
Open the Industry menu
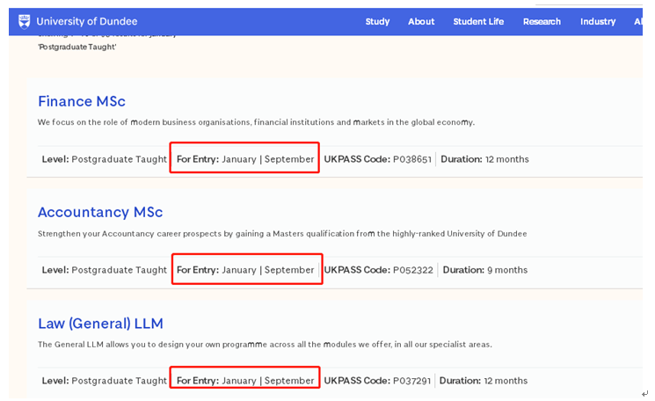598,21
